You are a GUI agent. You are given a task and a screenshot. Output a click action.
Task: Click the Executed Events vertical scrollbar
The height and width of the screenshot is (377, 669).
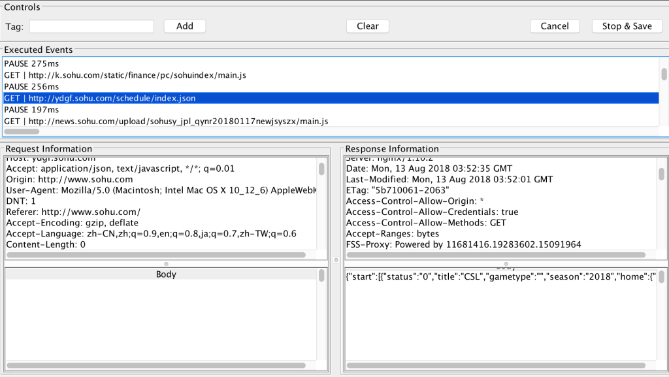click(x=664, y=74)
